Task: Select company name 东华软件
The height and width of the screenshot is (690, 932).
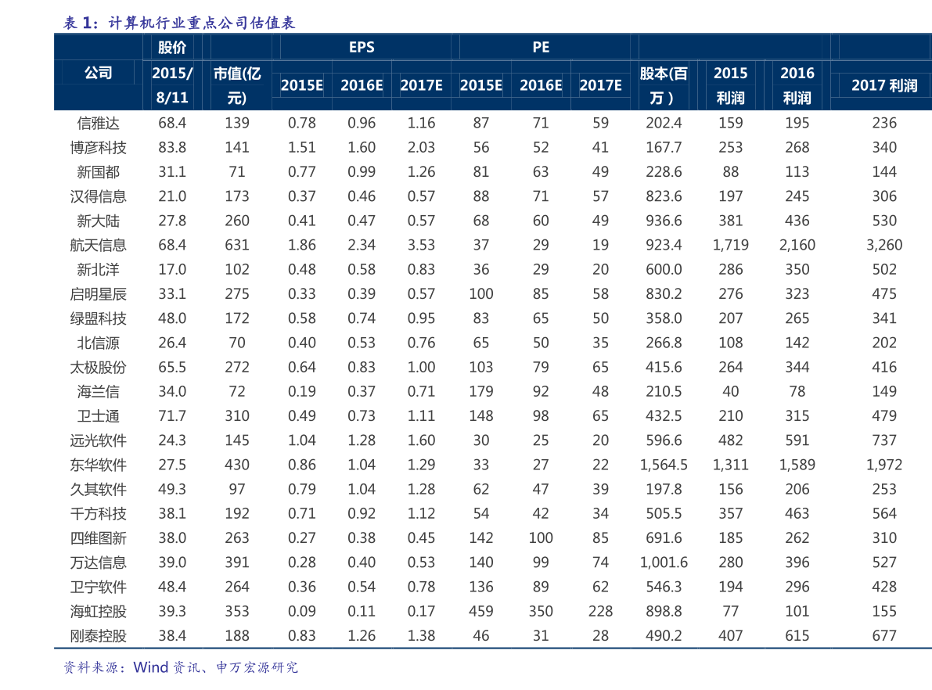Action: point(98,465)
